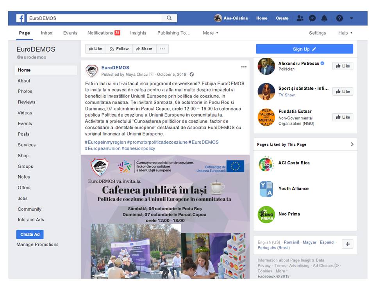Like the EuroDEMOS page
375x281 pixels.
pos(96,49)
